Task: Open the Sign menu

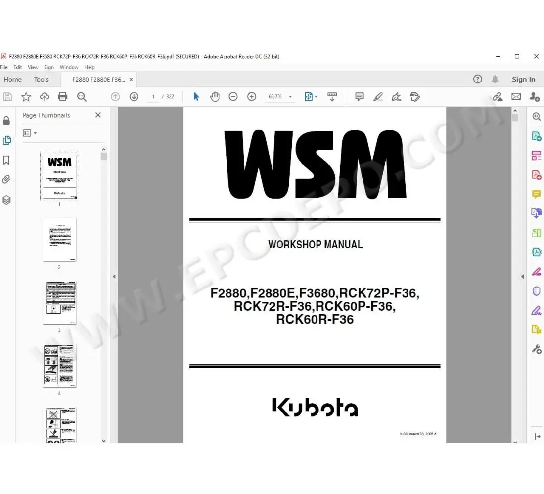Action: click(x=49, y=67)
